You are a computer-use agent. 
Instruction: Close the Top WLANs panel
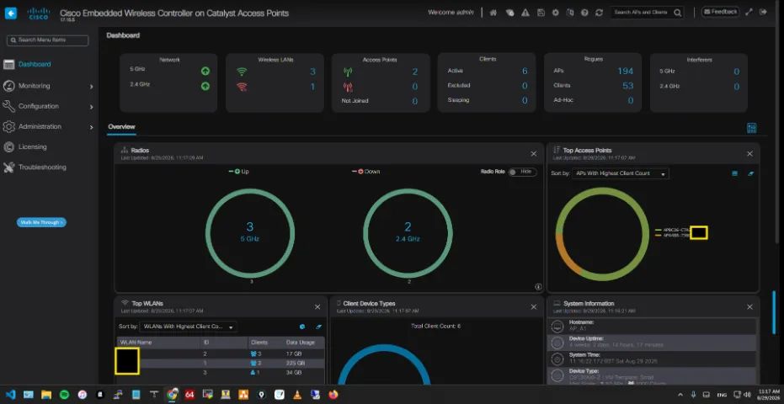click(x=317, y=307)
